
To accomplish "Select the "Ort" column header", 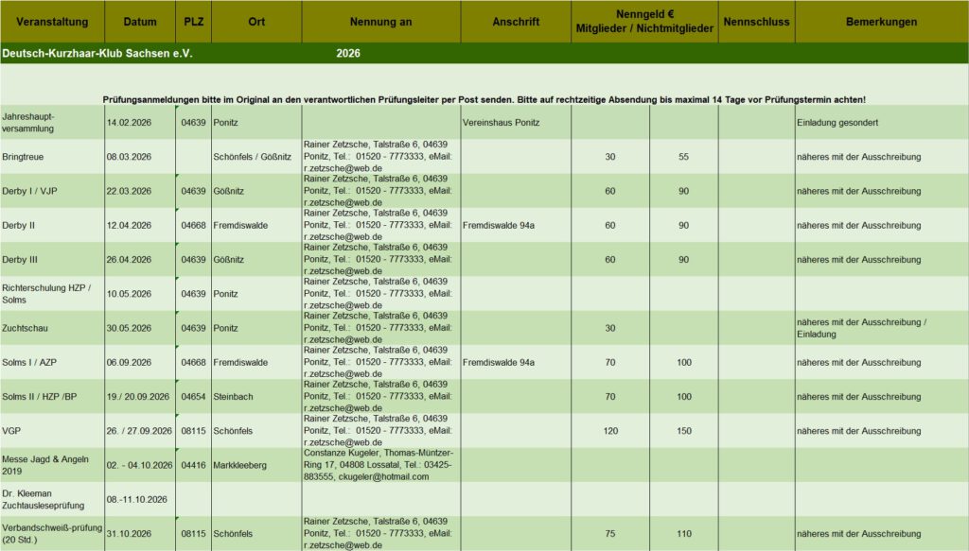I will 255,22.
